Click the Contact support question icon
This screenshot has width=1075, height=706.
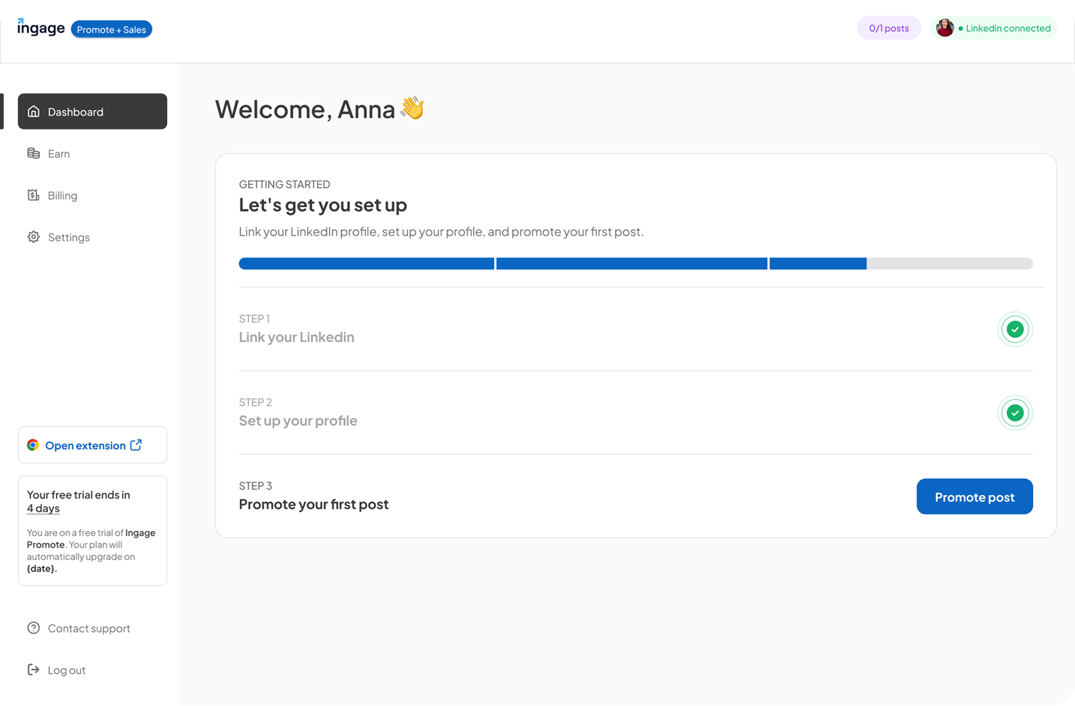click(x=33, y=628)
